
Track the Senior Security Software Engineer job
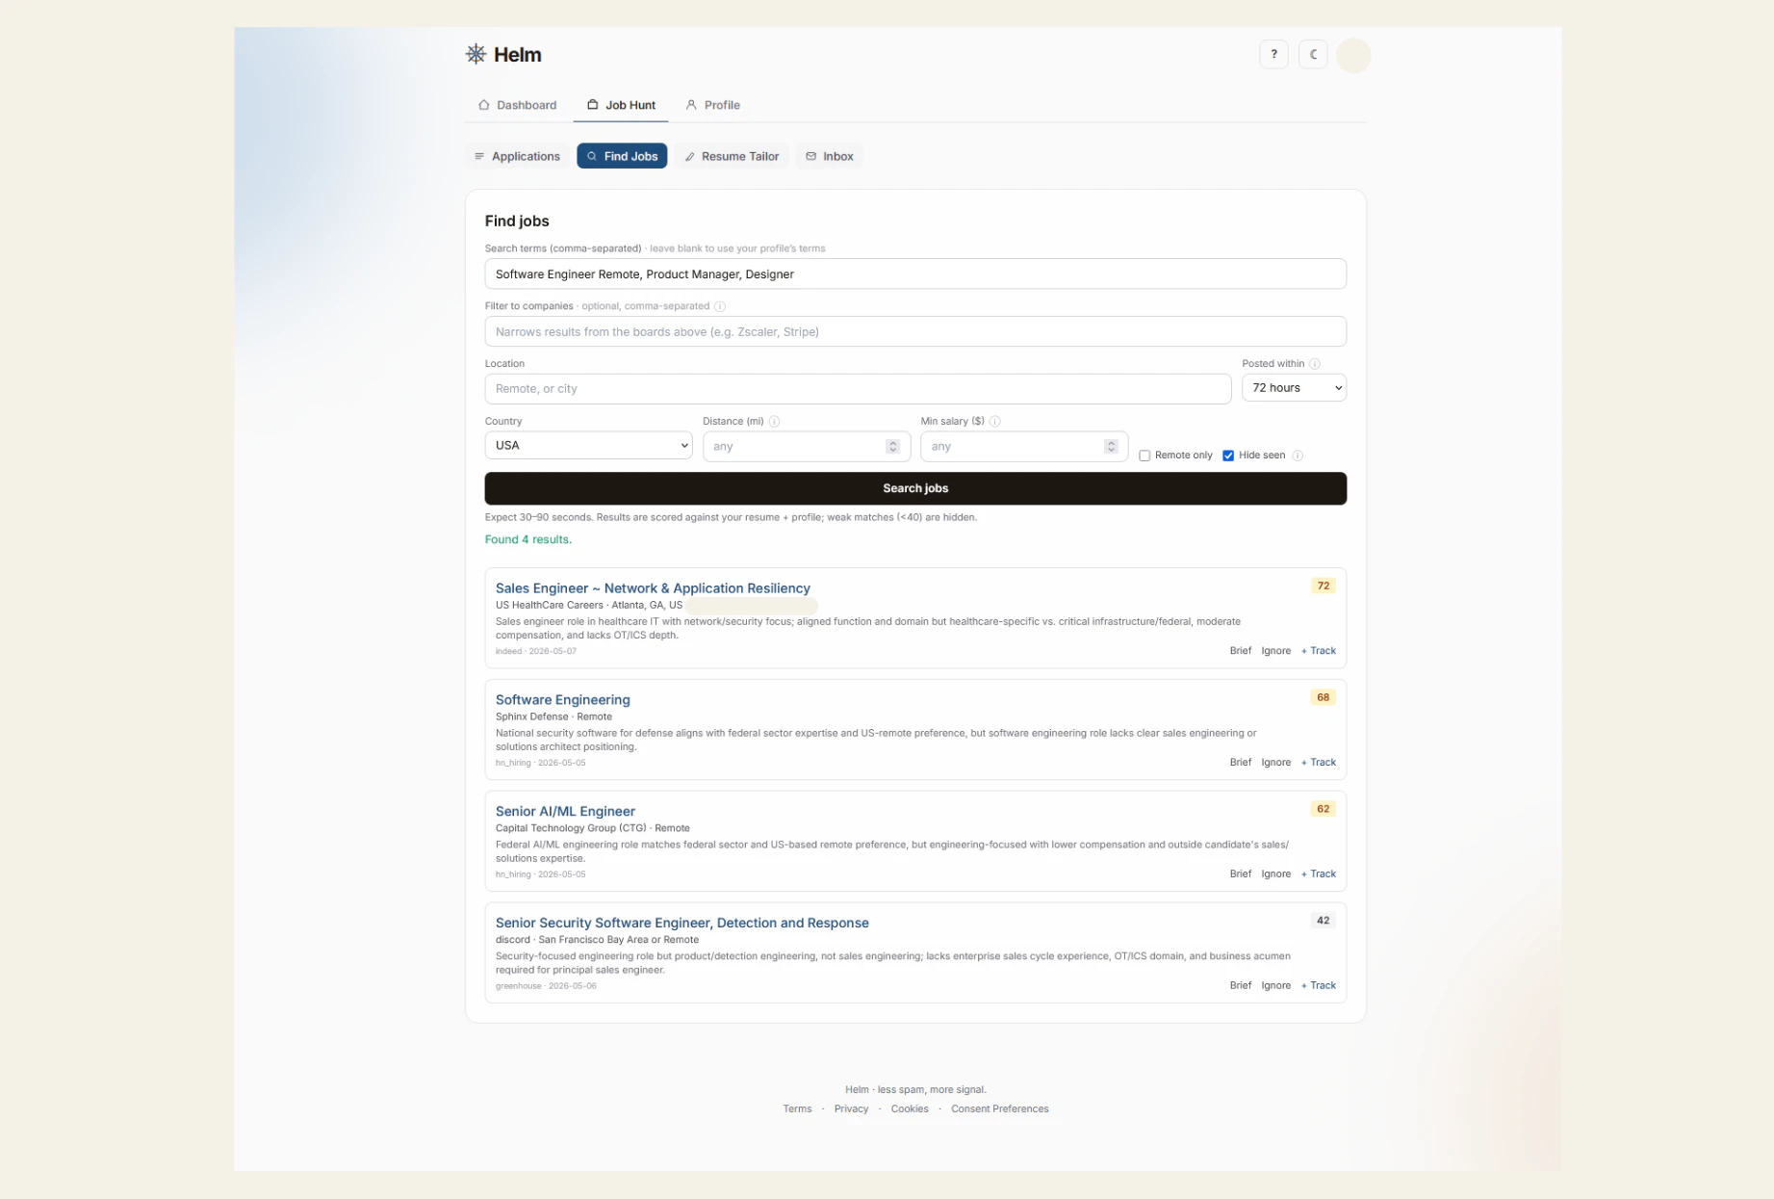1318,986
